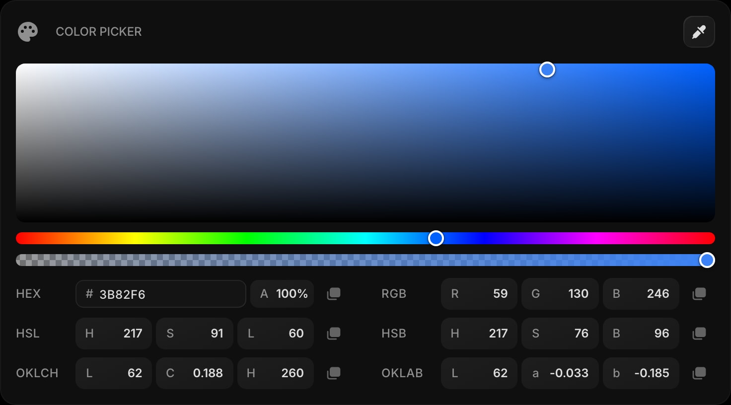Focus the HEX input field 3B82F6
The height and width of the screenshot is (405, 731).
click(x=161, y=294)
